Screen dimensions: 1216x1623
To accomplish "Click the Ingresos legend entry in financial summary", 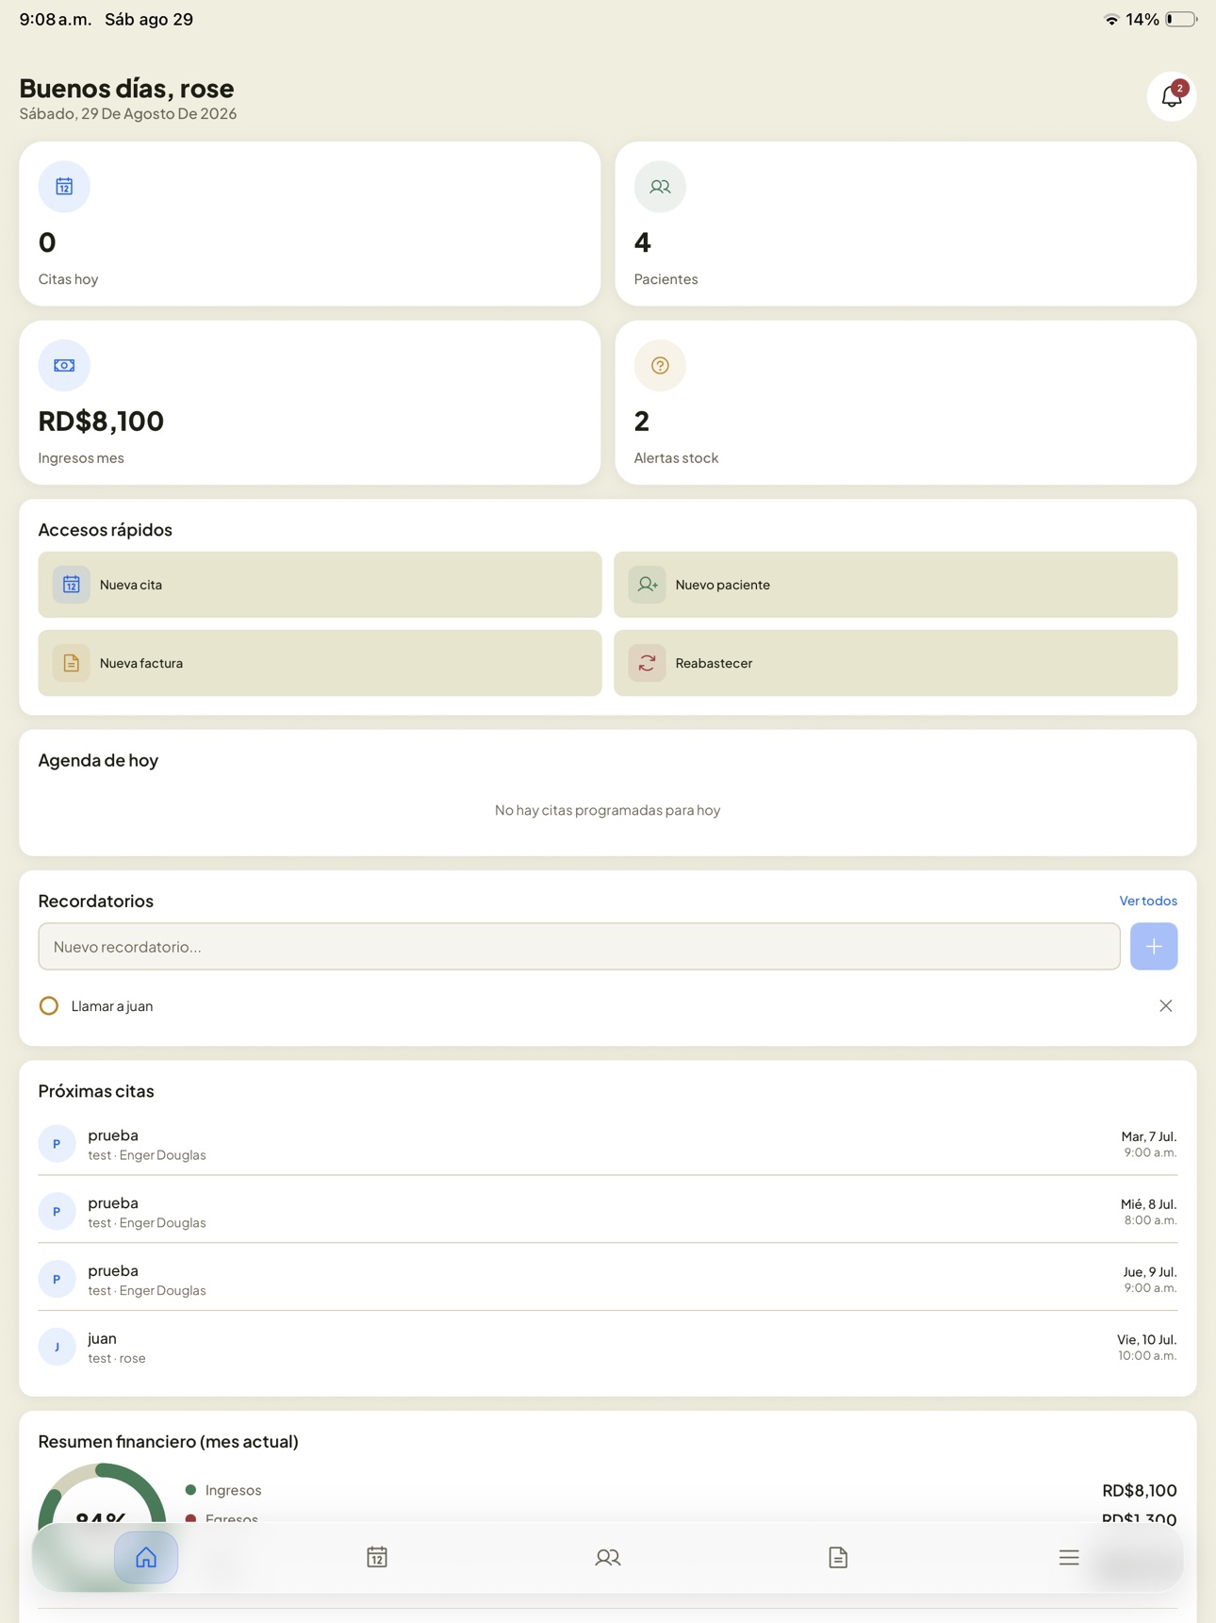I will click(x=223, y=1490).
